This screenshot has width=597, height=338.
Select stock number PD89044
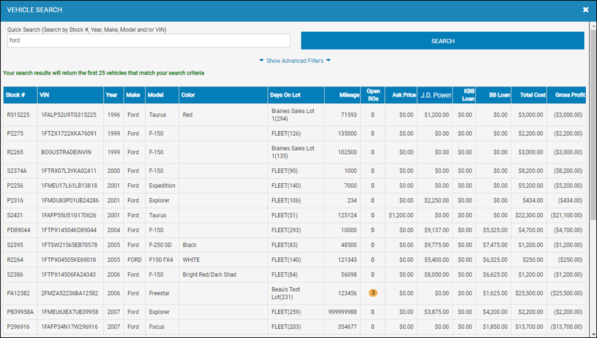tap(19, 230)
